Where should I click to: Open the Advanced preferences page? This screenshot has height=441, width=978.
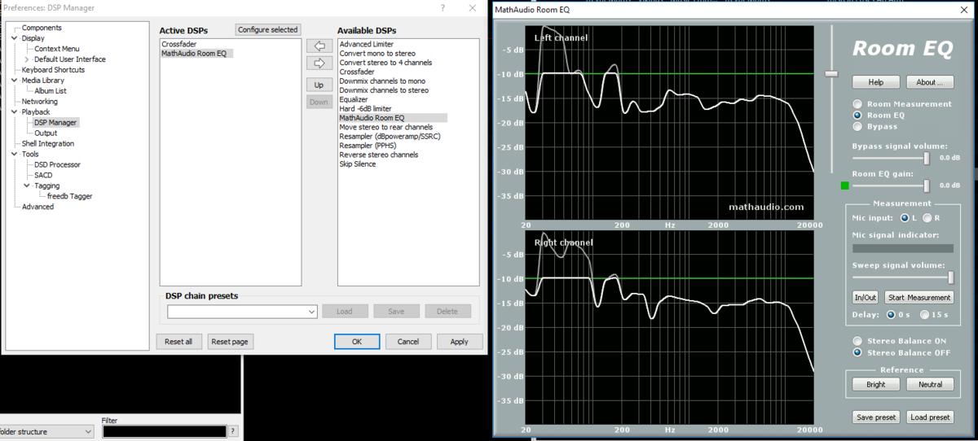(37, 207)
